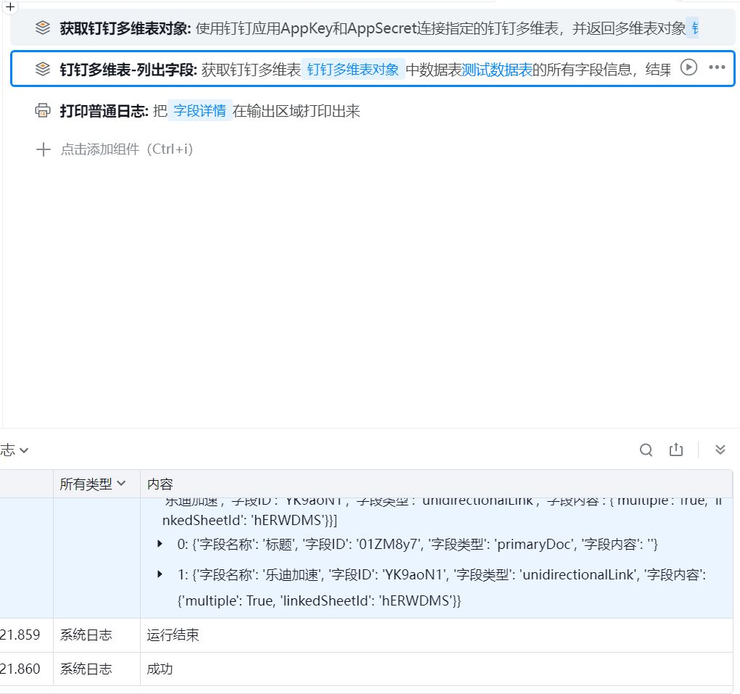The height and width of the screenshot is (694, 740).
Task: Export the logs using the share icon
Action: [676, 450]
